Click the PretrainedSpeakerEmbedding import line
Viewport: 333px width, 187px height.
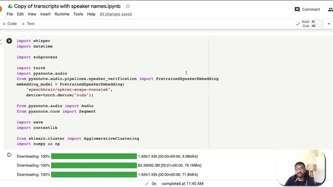[118, 78]
